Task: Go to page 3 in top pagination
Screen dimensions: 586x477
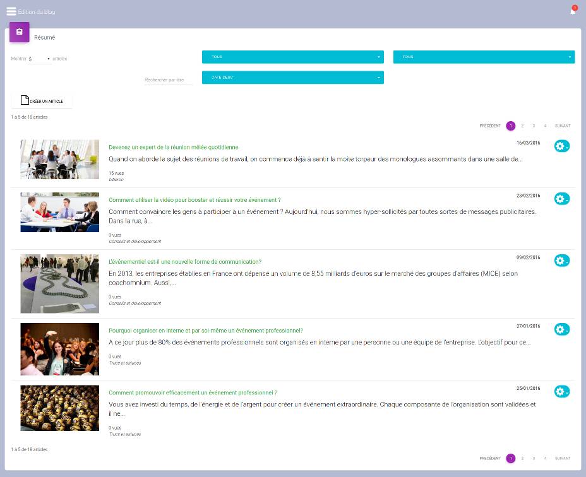Action: click(534, 126)
